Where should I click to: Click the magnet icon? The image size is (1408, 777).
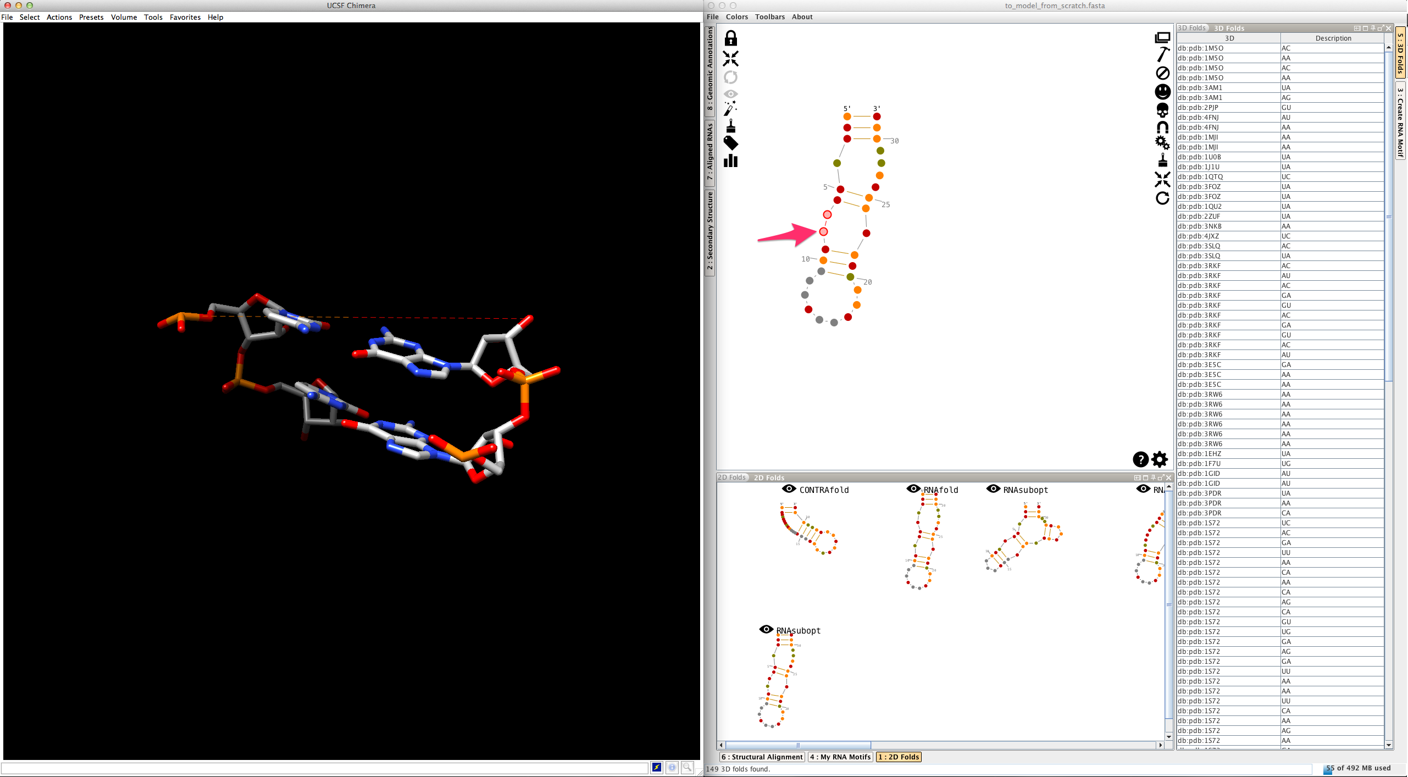(1162, 127)
